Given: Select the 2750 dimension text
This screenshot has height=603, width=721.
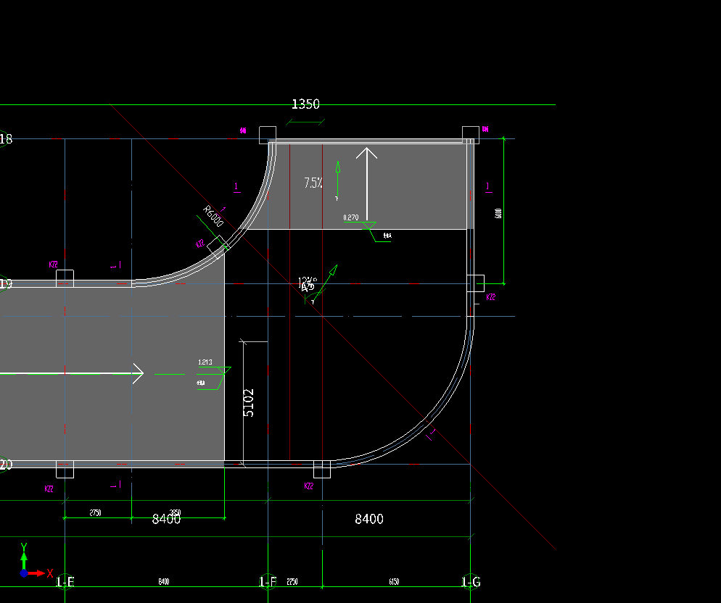Looking at the screenshot, I should pos(95,513).
